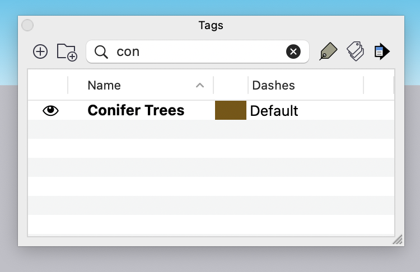This screenshot has width=420, height=272.
Task: Sort tags by Name column
Action: (x=141, y=86)
